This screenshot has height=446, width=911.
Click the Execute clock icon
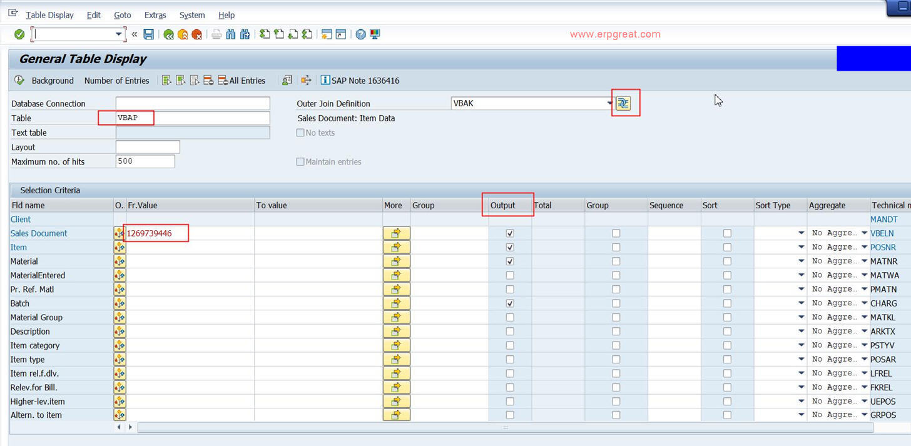tap(19, 80)
